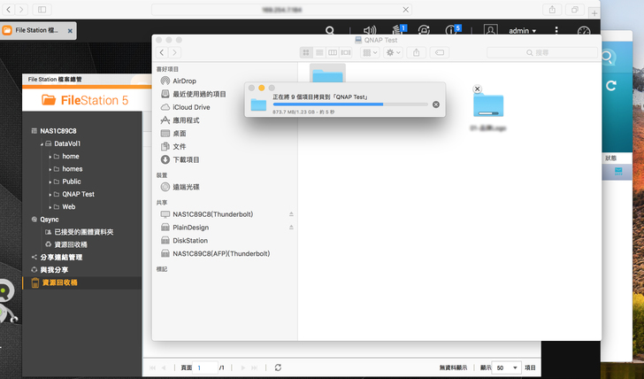Open volume control speaker icon in QTS bar
Image resolution: width=644 pixels, height=379 pixels.
click(x=369, y=30)
